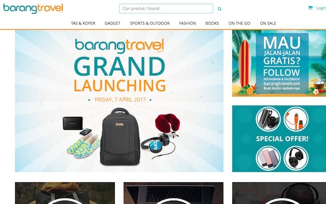Open the Grand Launching banner
Viewport: 326px width, 204px height.
click(x=119, y=101)
